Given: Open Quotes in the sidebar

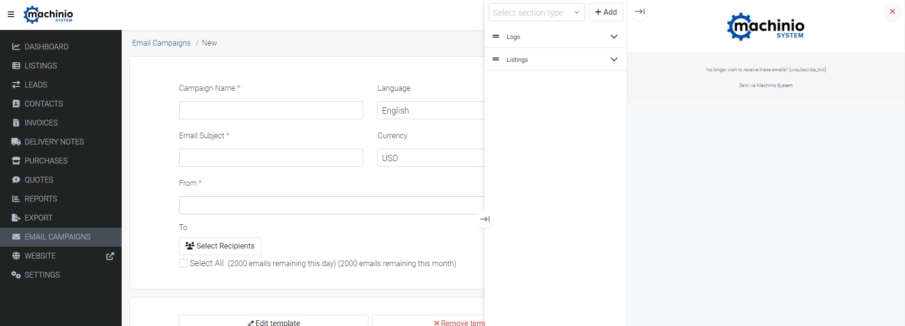Looking at the screenshot, I should [x=61, y=180].
